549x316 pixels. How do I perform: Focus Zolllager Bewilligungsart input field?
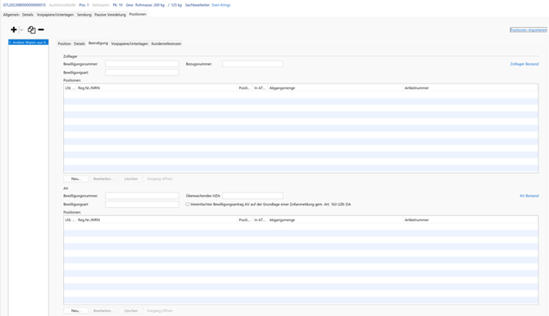click(x=142, y=72)
